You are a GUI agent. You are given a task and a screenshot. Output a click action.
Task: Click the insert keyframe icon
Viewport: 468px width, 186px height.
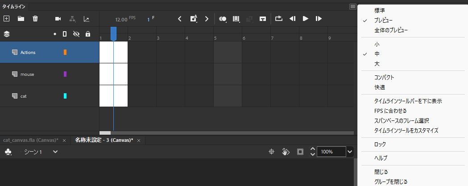[194, 19]
